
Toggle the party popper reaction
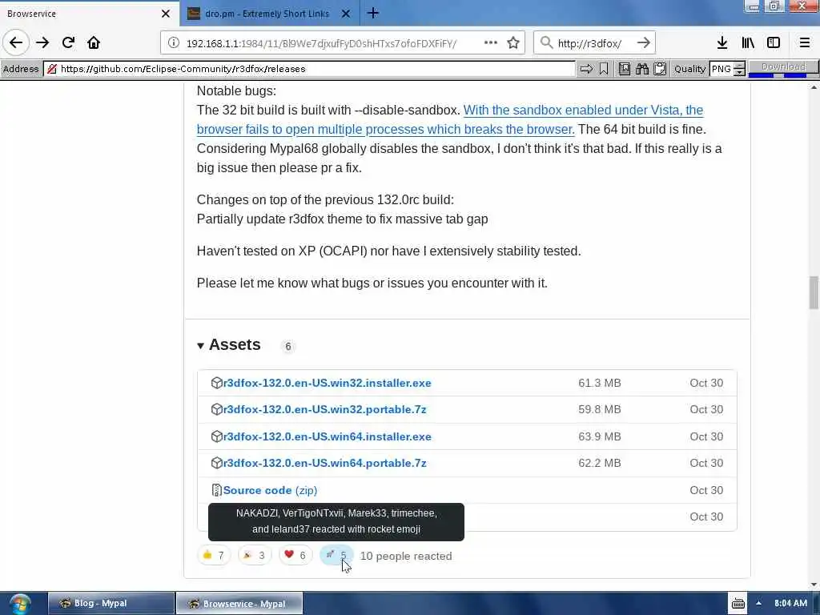(254, 556)
